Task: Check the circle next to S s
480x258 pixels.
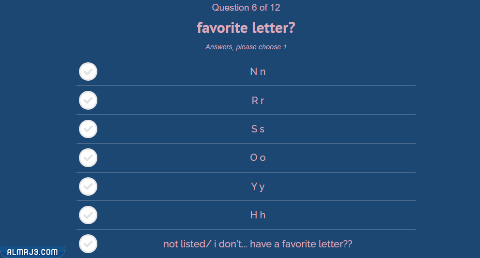Action: point(88,129)
